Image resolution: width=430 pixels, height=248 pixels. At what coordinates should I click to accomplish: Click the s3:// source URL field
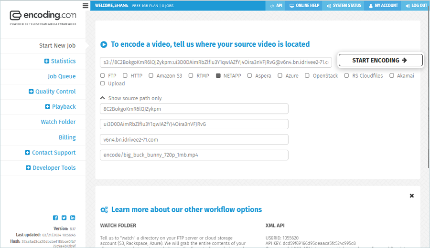point(216,62)
